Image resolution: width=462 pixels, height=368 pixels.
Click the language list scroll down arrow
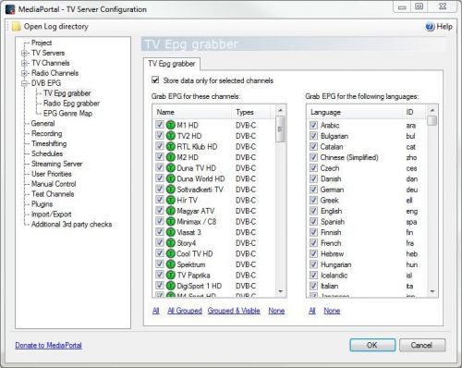click(432, 291)
